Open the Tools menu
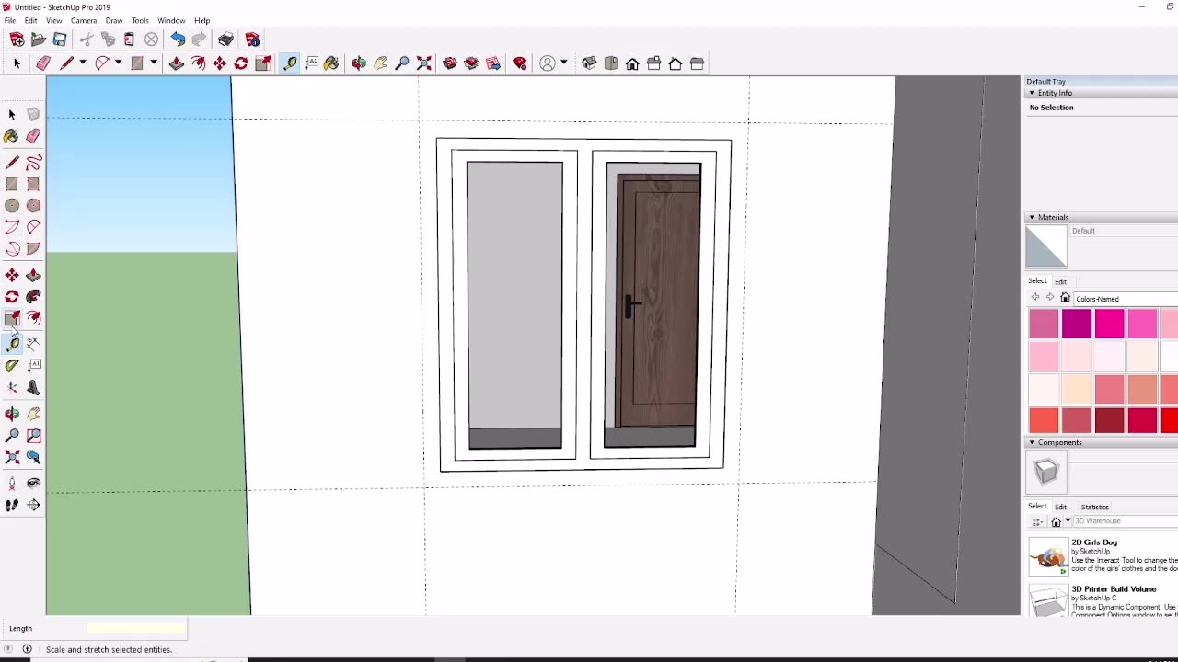 tap(140, 20)
